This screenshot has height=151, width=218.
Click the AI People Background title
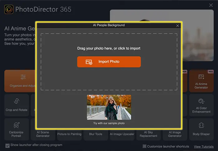click(x=109, y=25)
